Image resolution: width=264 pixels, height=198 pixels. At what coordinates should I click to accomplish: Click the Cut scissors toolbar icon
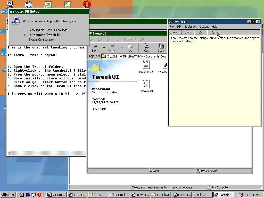[146, 48]
